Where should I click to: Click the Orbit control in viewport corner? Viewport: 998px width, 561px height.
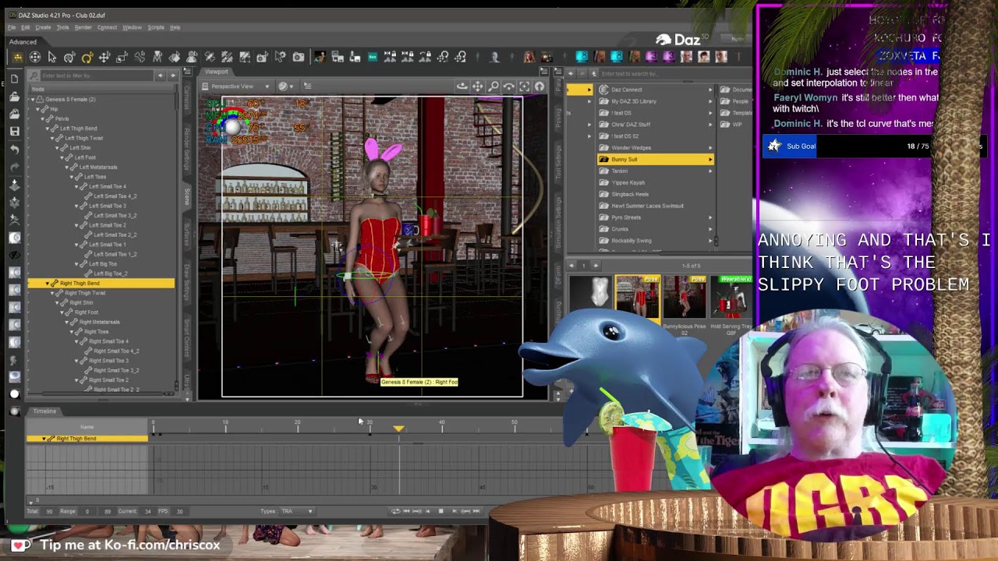pyautogui.click(x=462, y=86)
